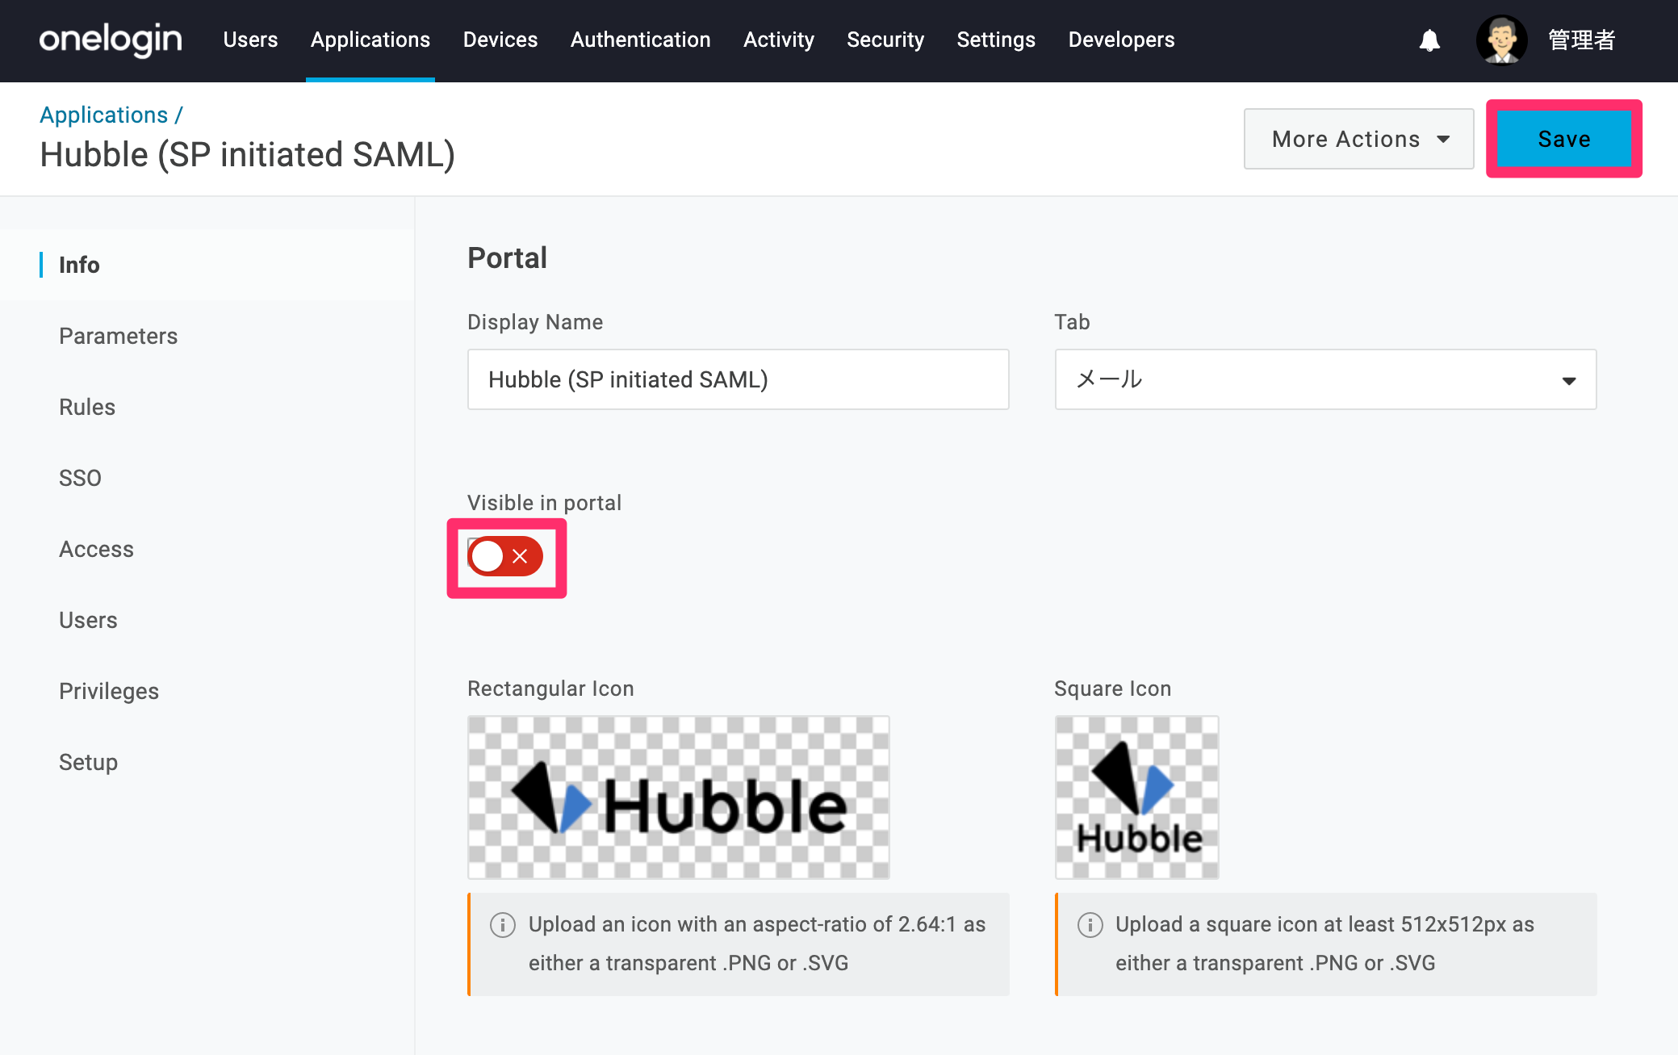Open the Users top menu
Viewport: 1678px width, 1055px height.
(250, 40)
